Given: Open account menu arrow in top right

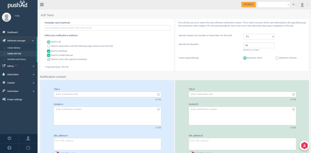Looking at the screenshot, I should point(308,4).
